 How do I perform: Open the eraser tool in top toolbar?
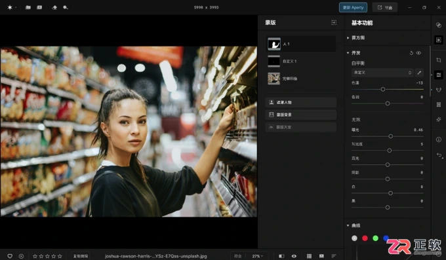(x=54, y=7)
